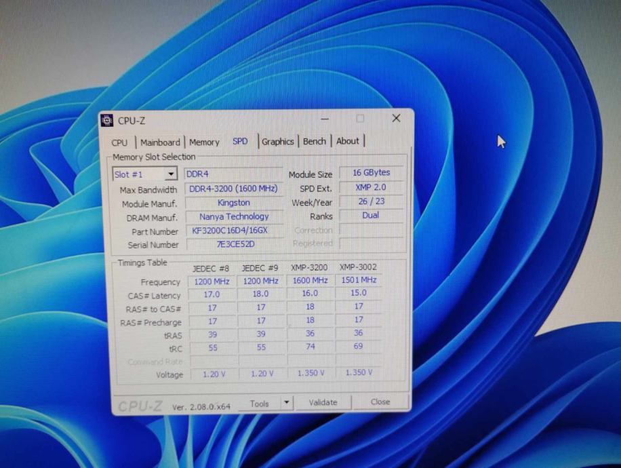
Task: Open the Bench tab
Action: click(x=315, y=141)
